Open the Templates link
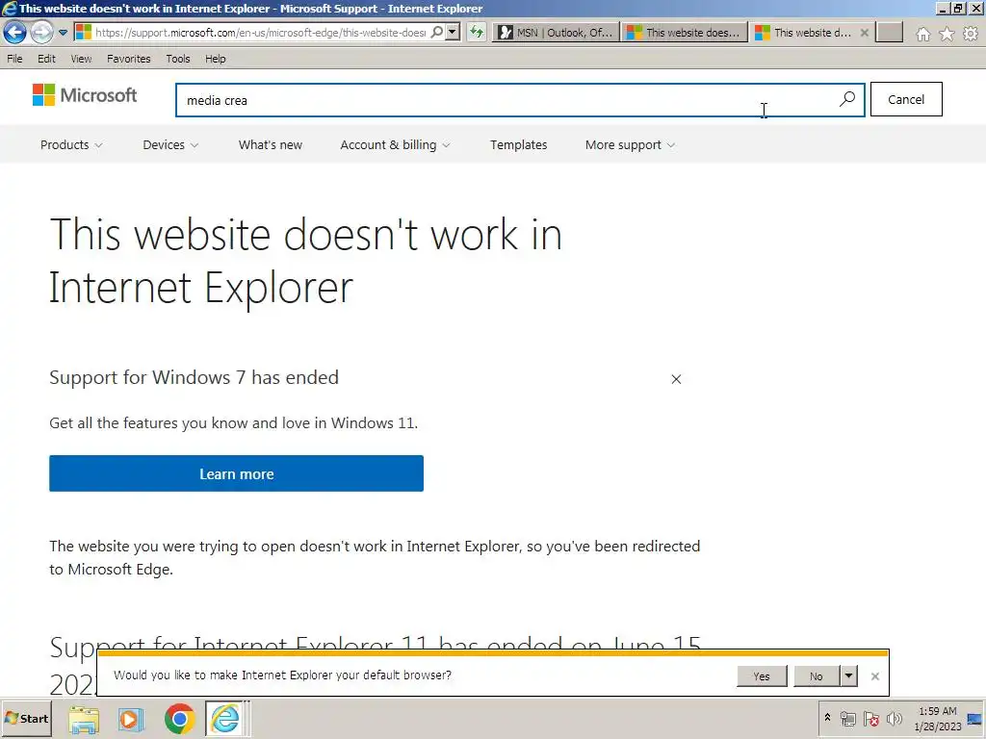The width and height of the screenshot is (986, 739). 519,144
